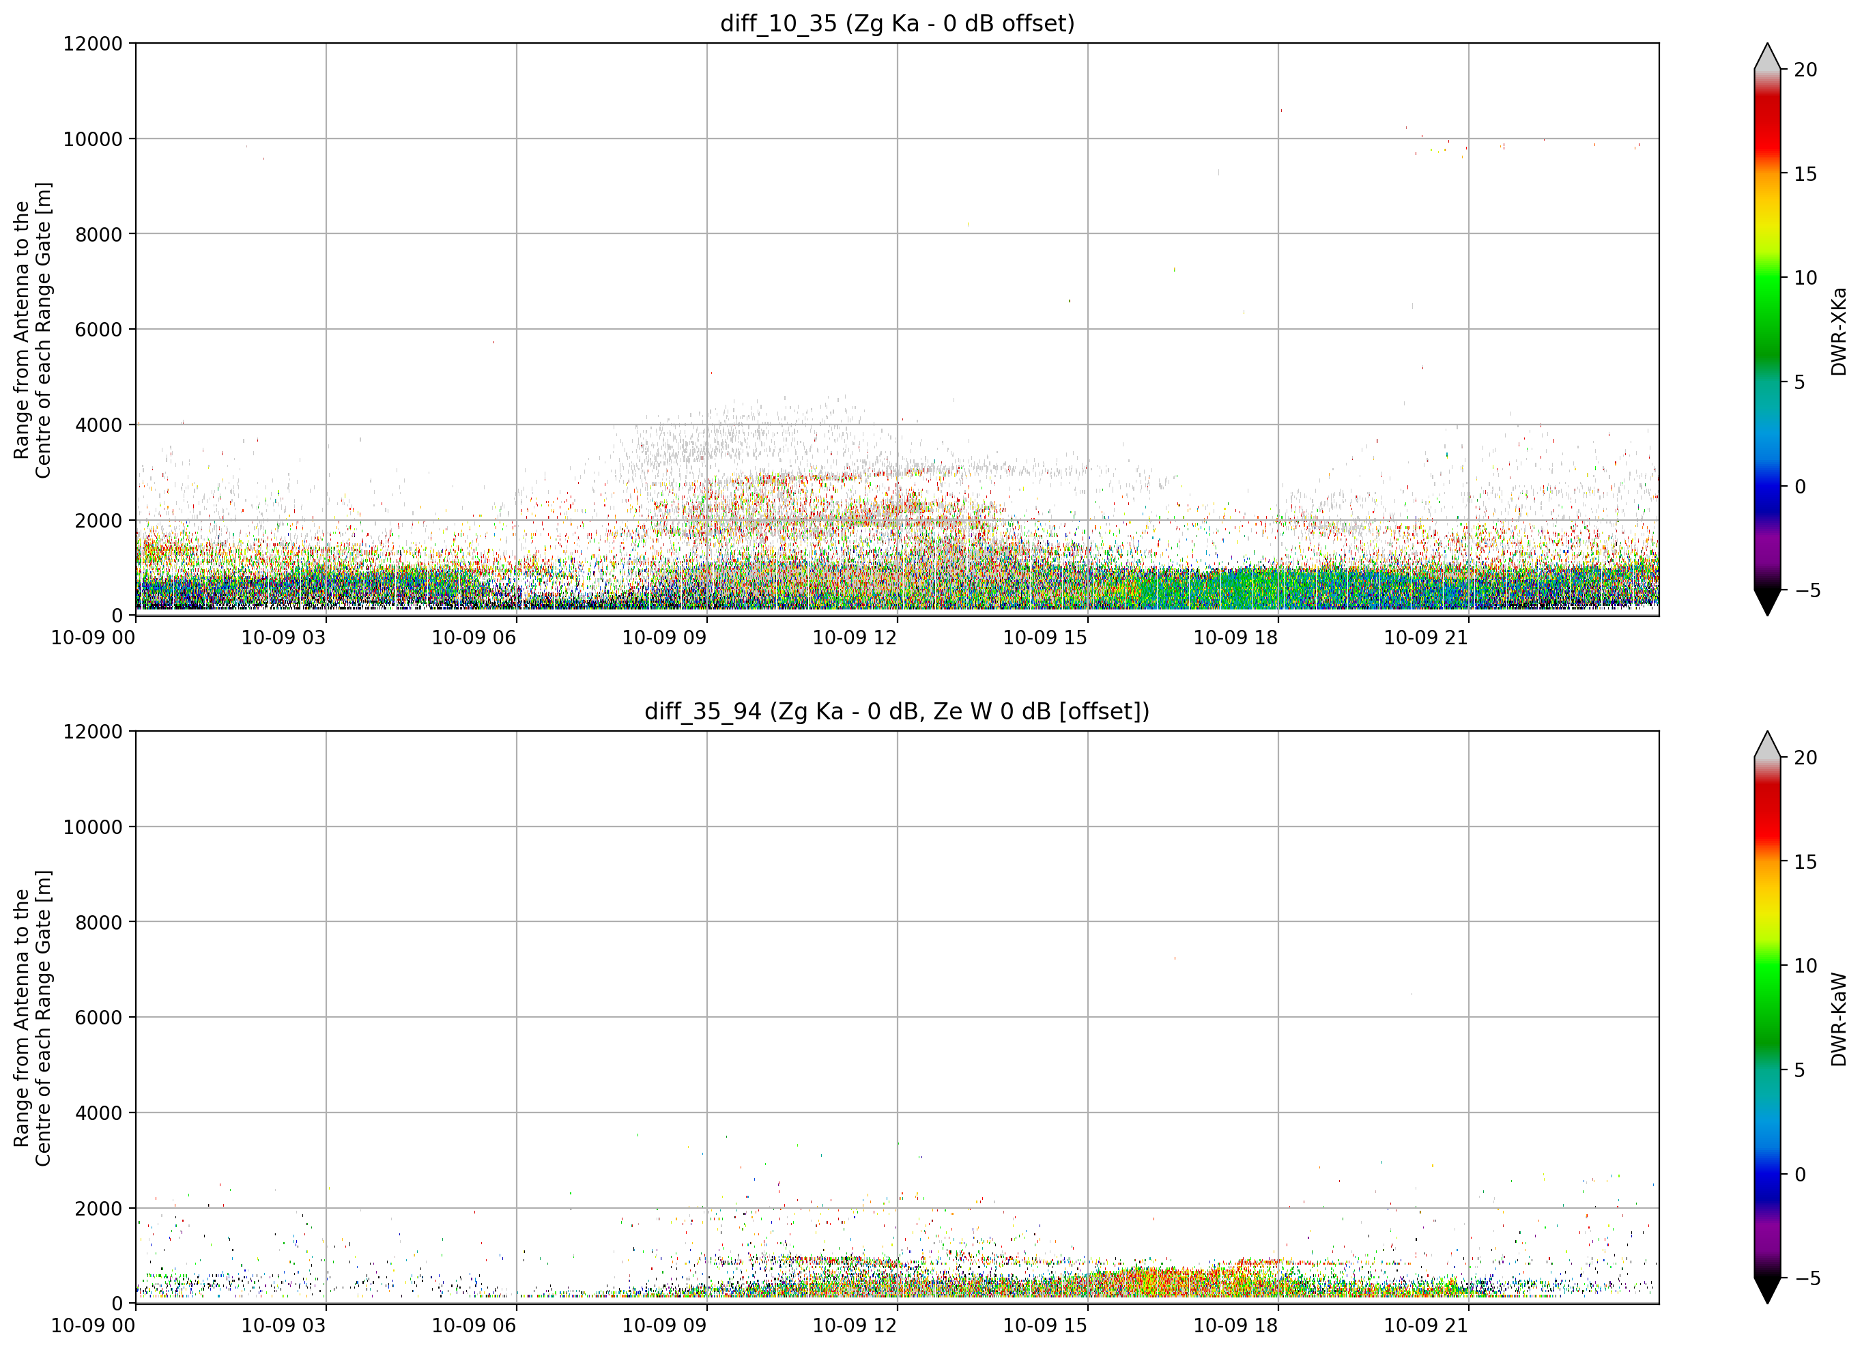Click the DWR-KaW rainbow colorbar
This screenshot has width=1862, height=1350.
(1768, 1018)
